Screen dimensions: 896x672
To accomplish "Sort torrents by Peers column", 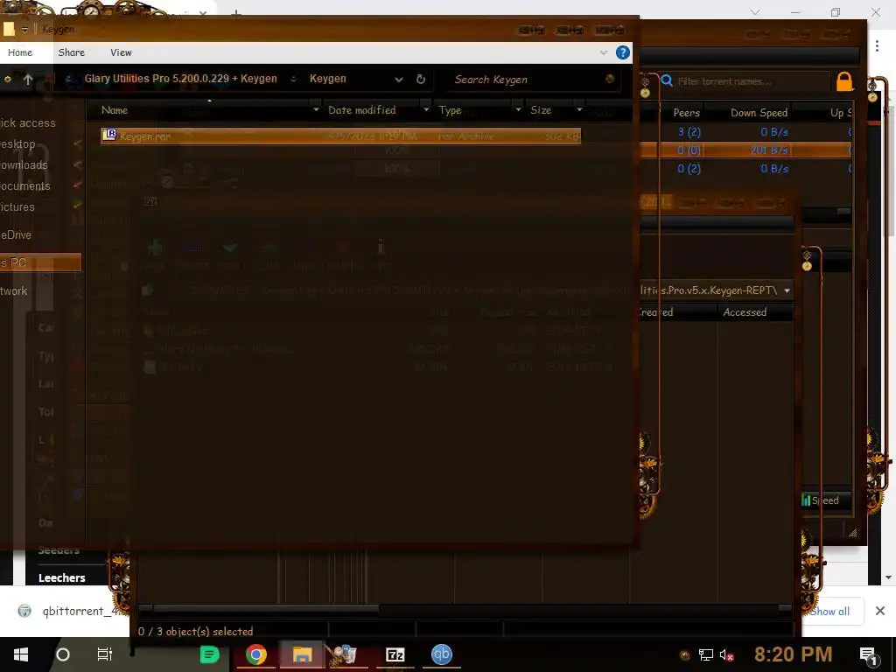I will click(686, 113).
